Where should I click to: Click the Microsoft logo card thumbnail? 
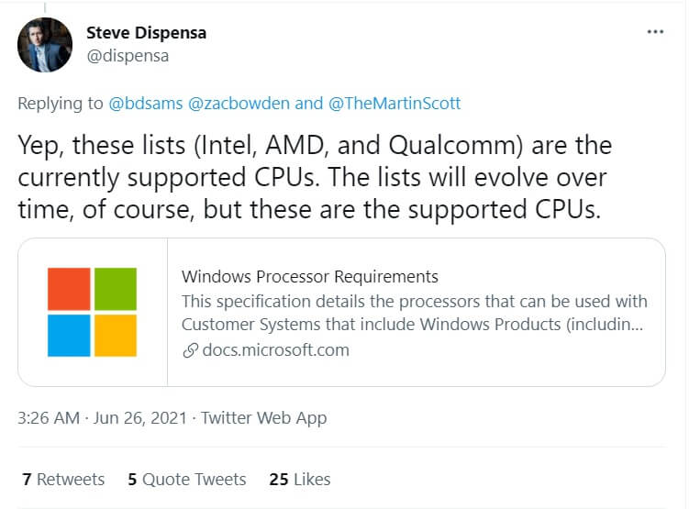(93, 313)
